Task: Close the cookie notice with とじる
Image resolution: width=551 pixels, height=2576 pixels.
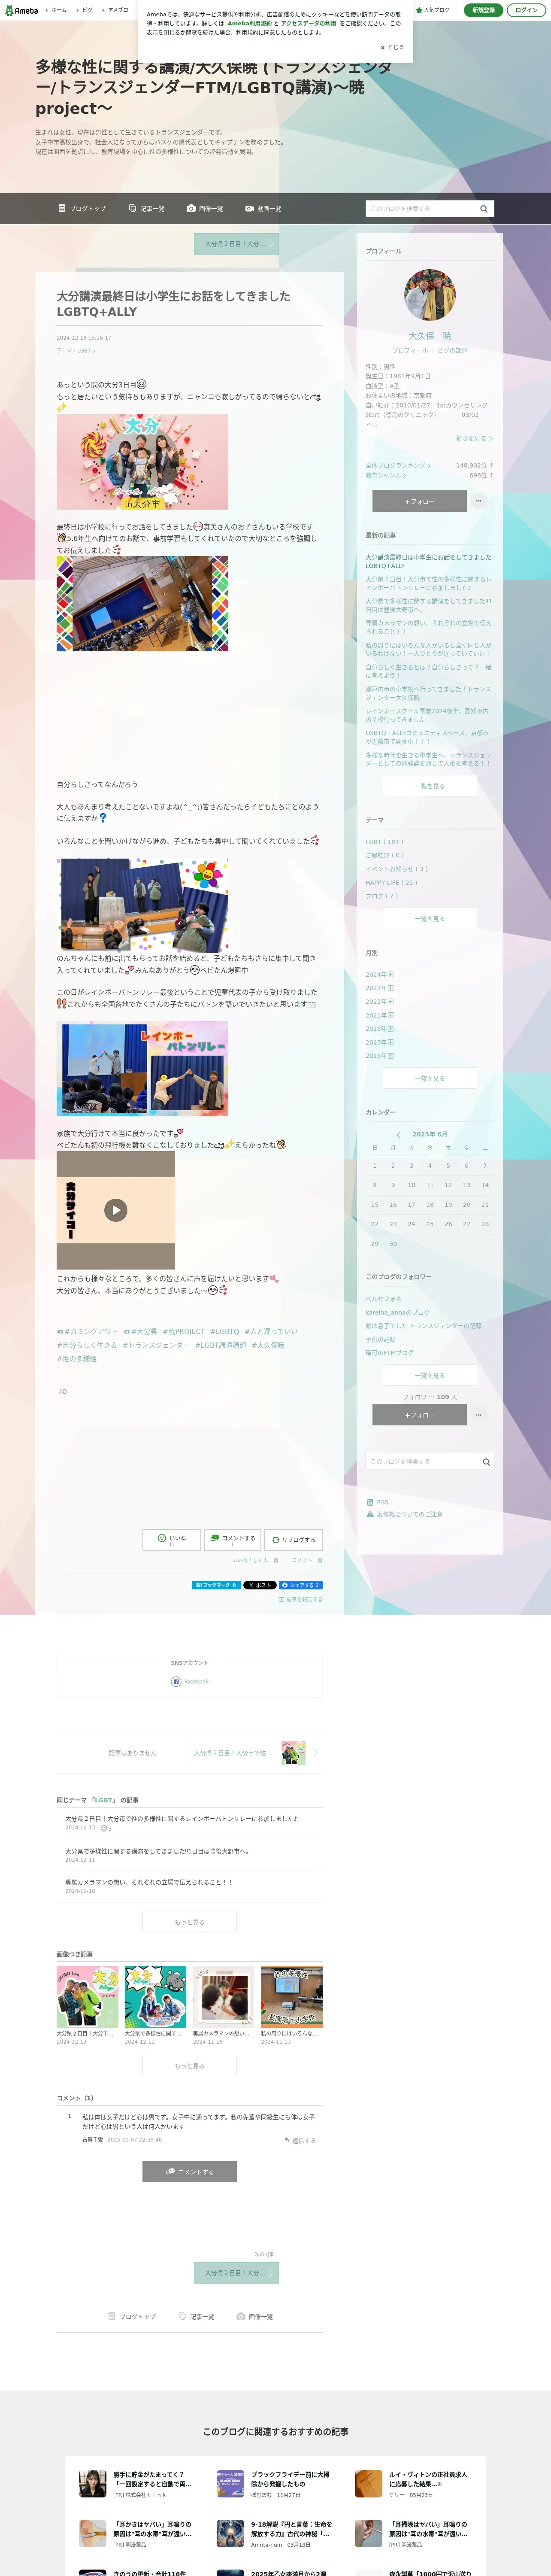Action: [x=392, y=47]
